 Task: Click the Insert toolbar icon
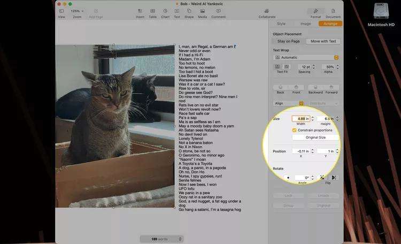140,11
